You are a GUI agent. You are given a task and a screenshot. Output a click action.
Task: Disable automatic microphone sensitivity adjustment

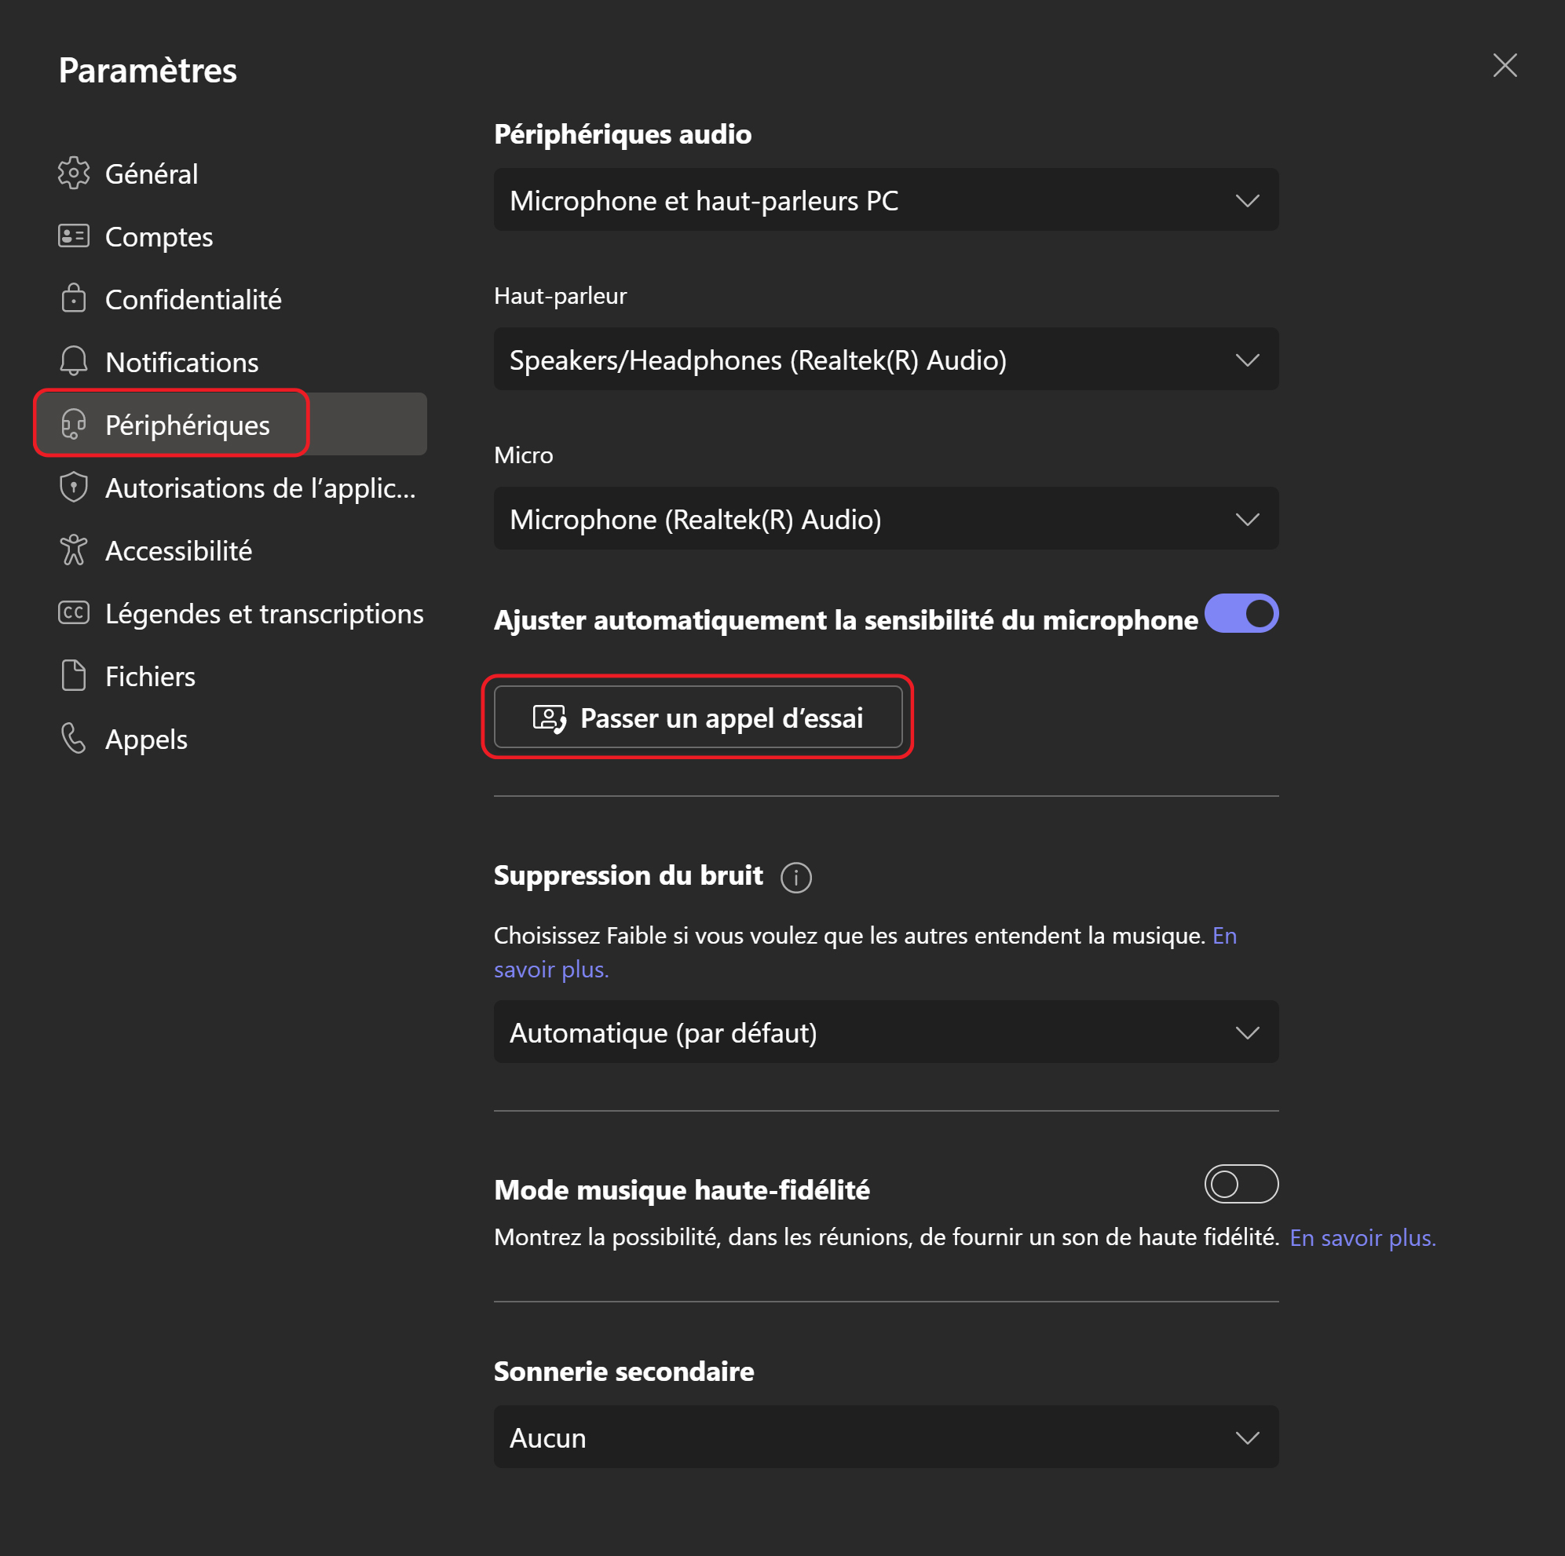[1240, 614]
